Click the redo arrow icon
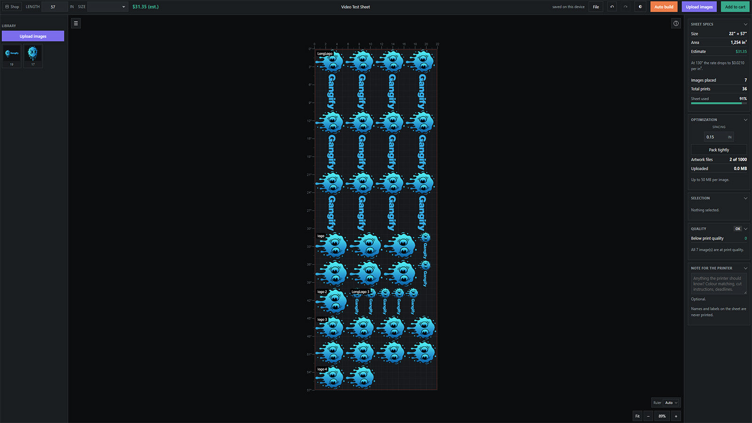Viewport: 752px width, 423px height. tap(625, 7)
